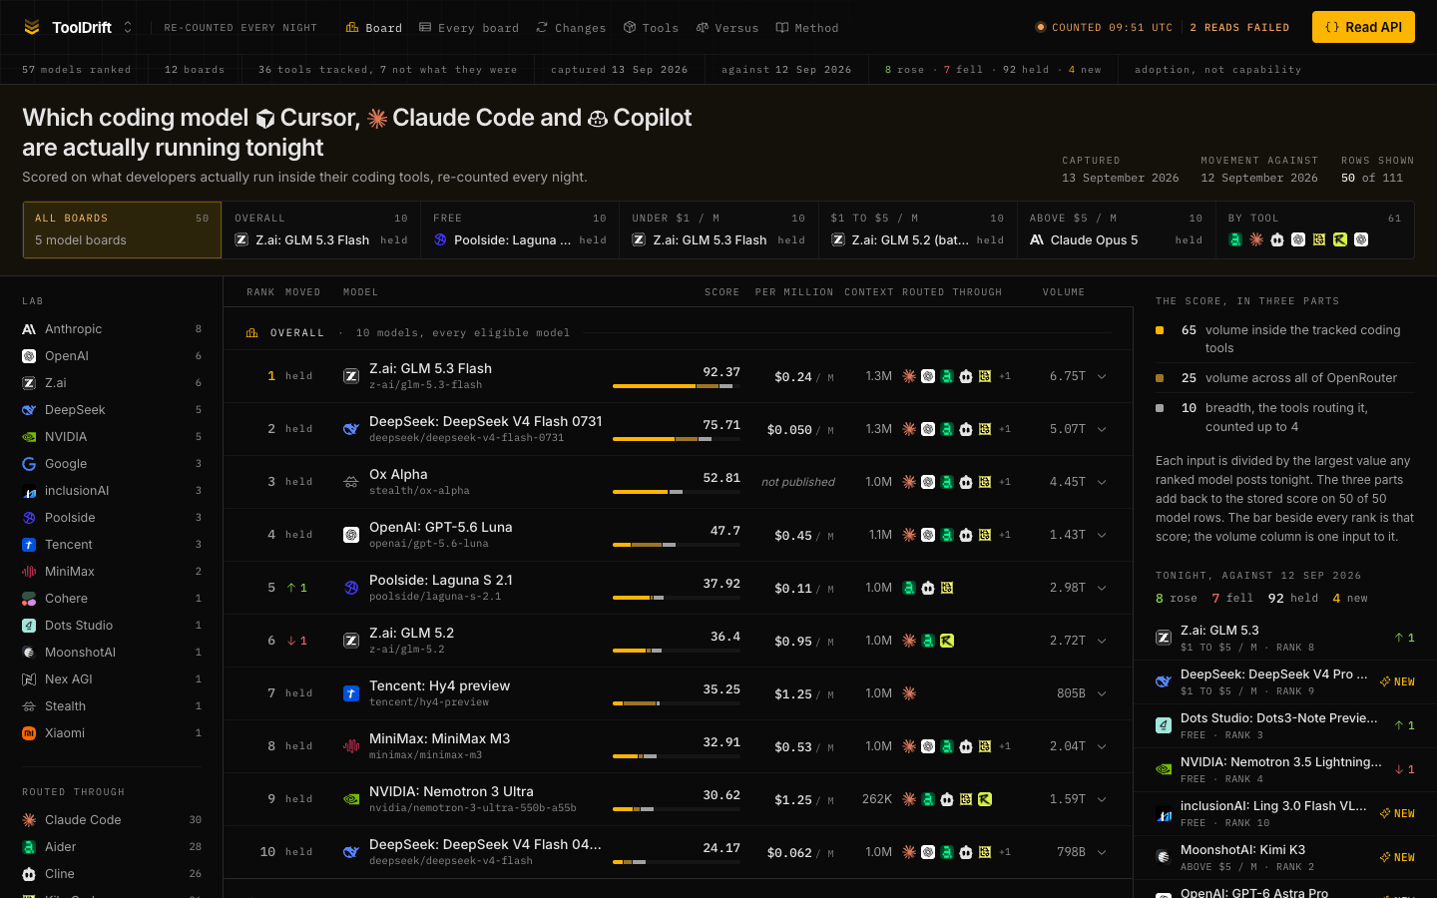Click the green Aider icon in By Tool tab
Screen dimensions: 1437x898
tap(1235, 239)
